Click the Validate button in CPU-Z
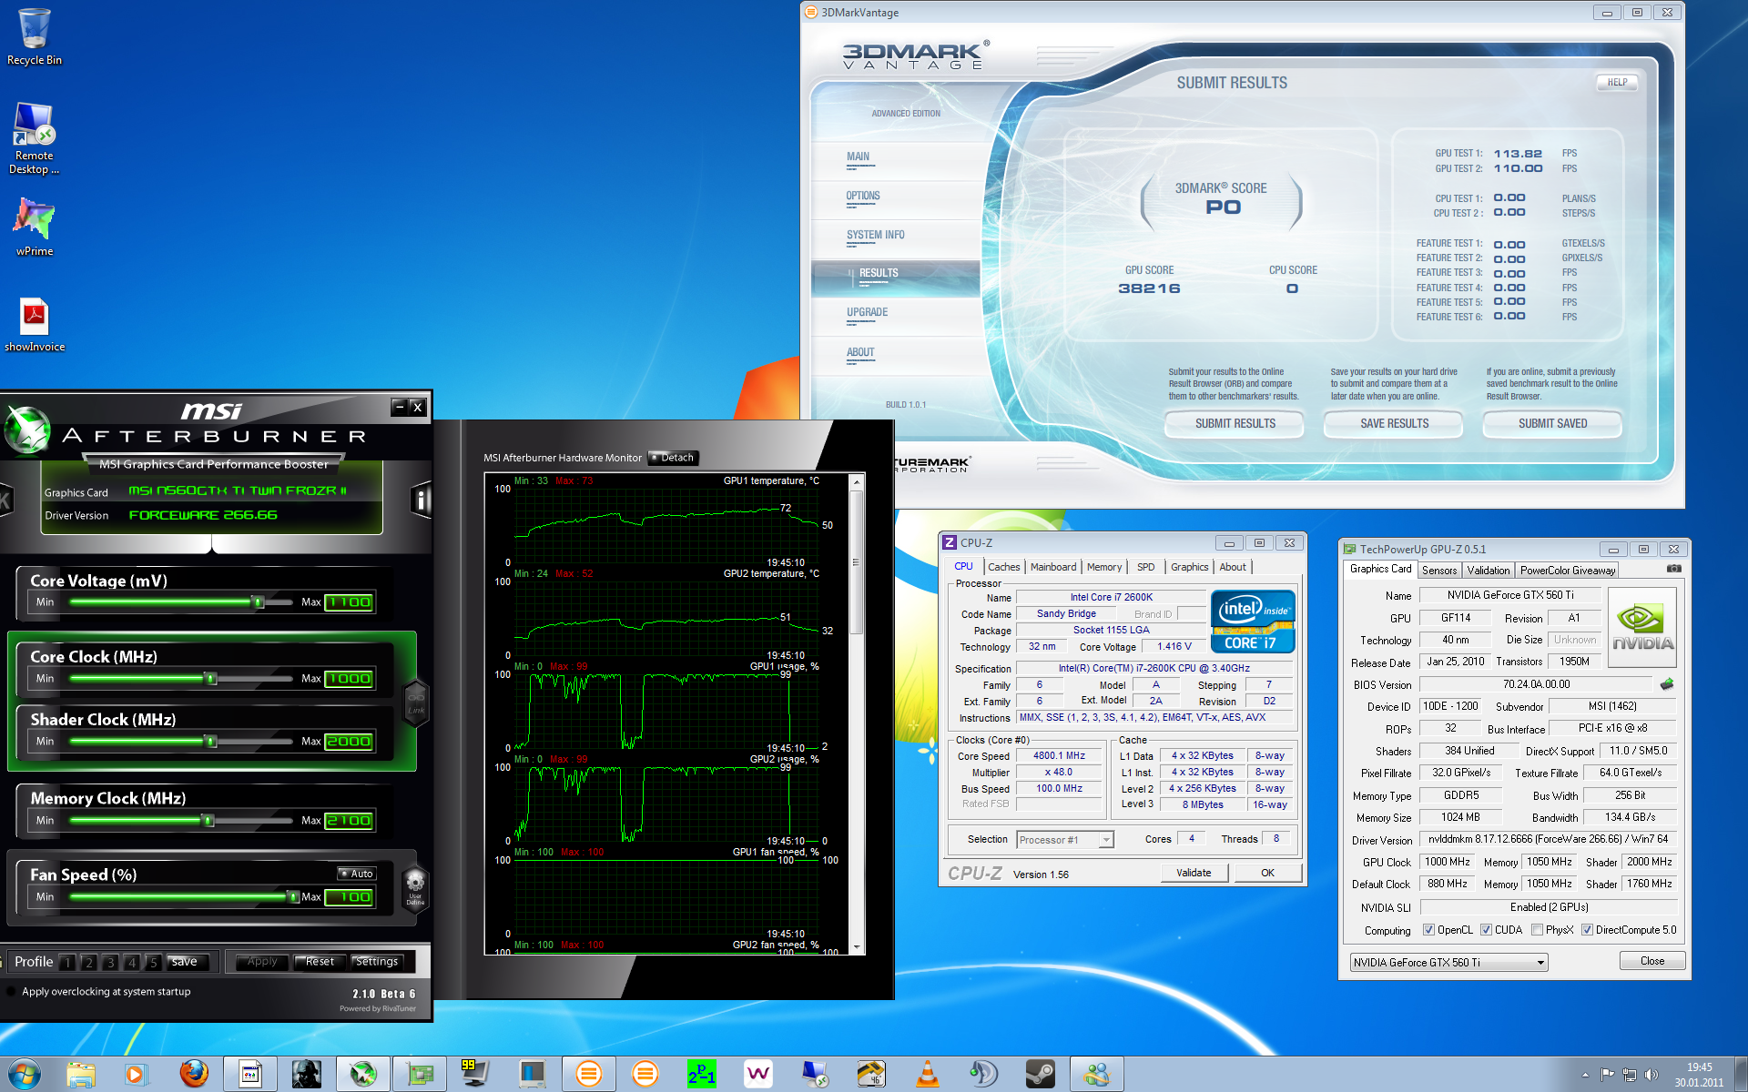This screenshot has width=1748, height=1092. [1194, 873]
